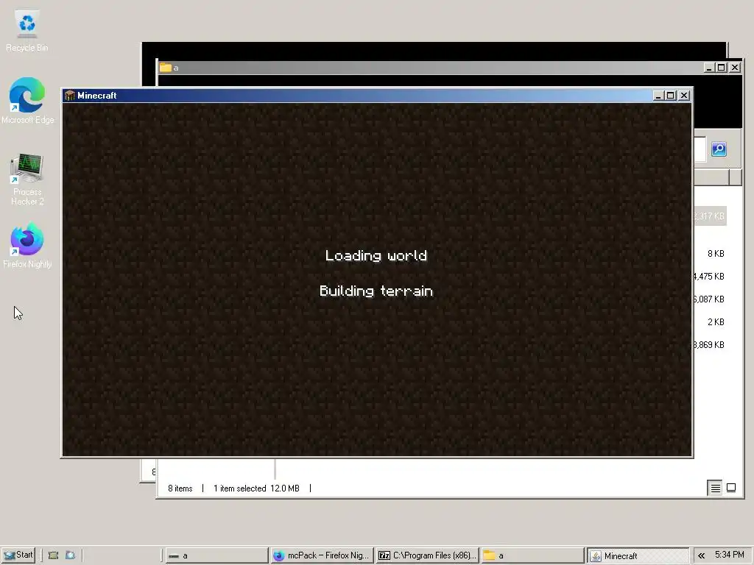Click the 5:34 PM system clock
This screenshot has width=754, height=565.
coord(729,555)
